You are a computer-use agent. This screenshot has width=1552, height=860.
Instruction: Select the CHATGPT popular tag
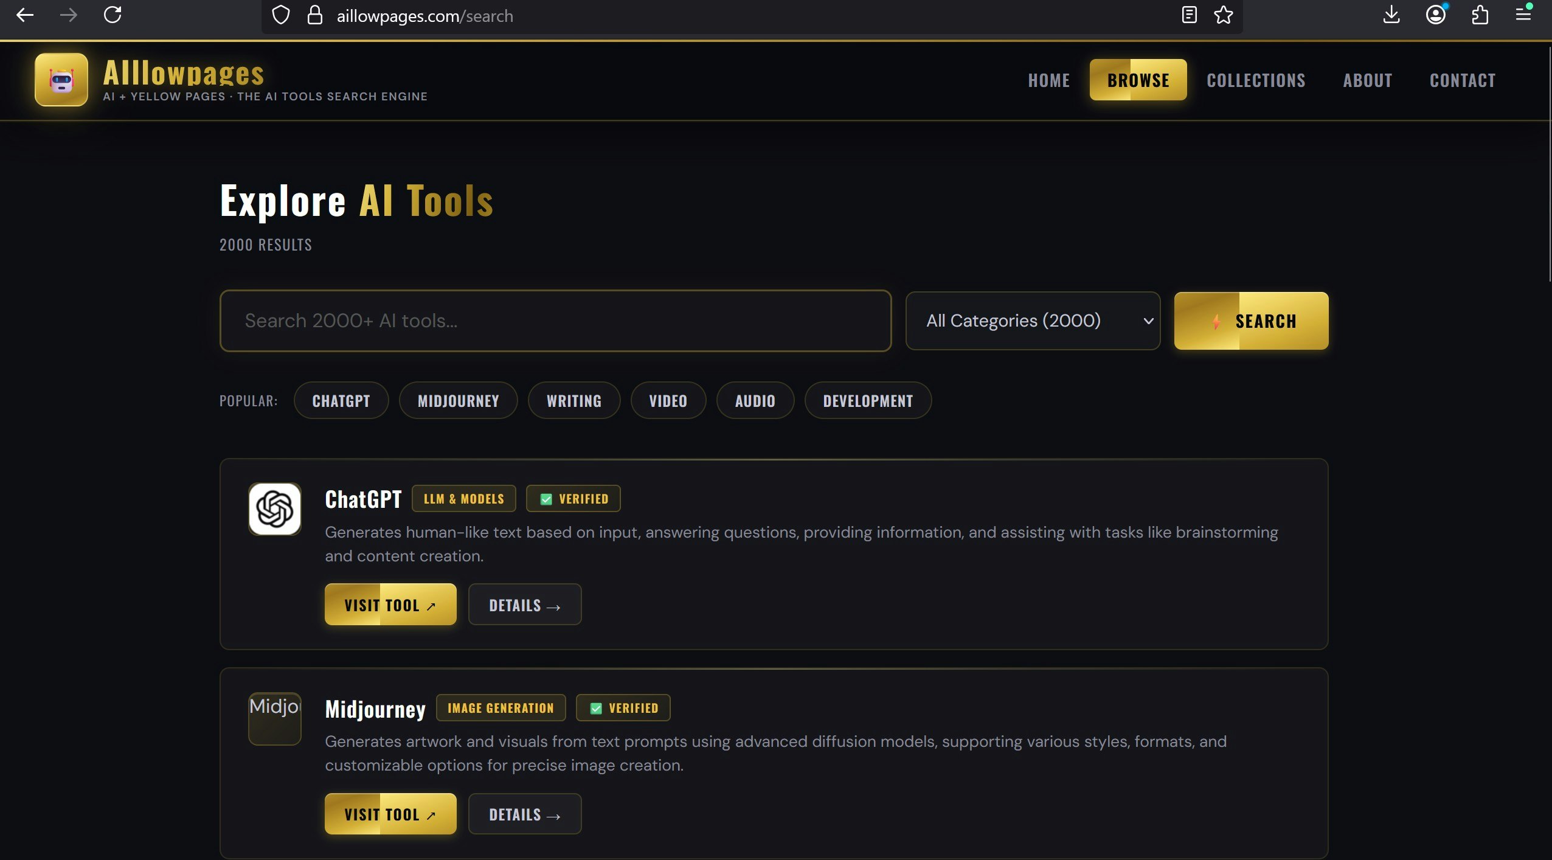(x=341, y=401)
